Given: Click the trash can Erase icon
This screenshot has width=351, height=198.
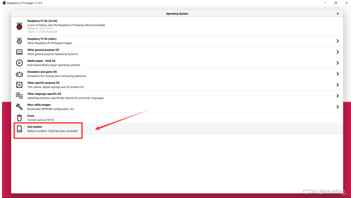Looking at the screenshot, I should [20, 118].
